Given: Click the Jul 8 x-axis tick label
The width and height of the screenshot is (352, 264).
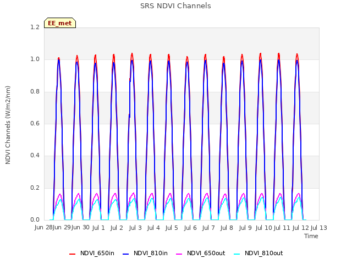Looking at the screenshot, I should 227,228.
